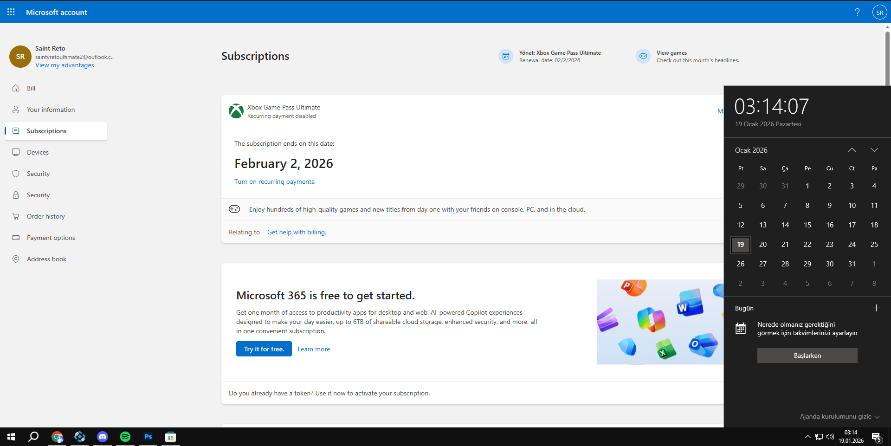Go to previous month in calendar

click(852, 150)
